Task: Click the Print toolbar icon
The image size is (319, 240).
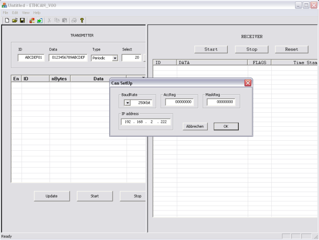Action: pyautogui.click(x=74, y=20)
